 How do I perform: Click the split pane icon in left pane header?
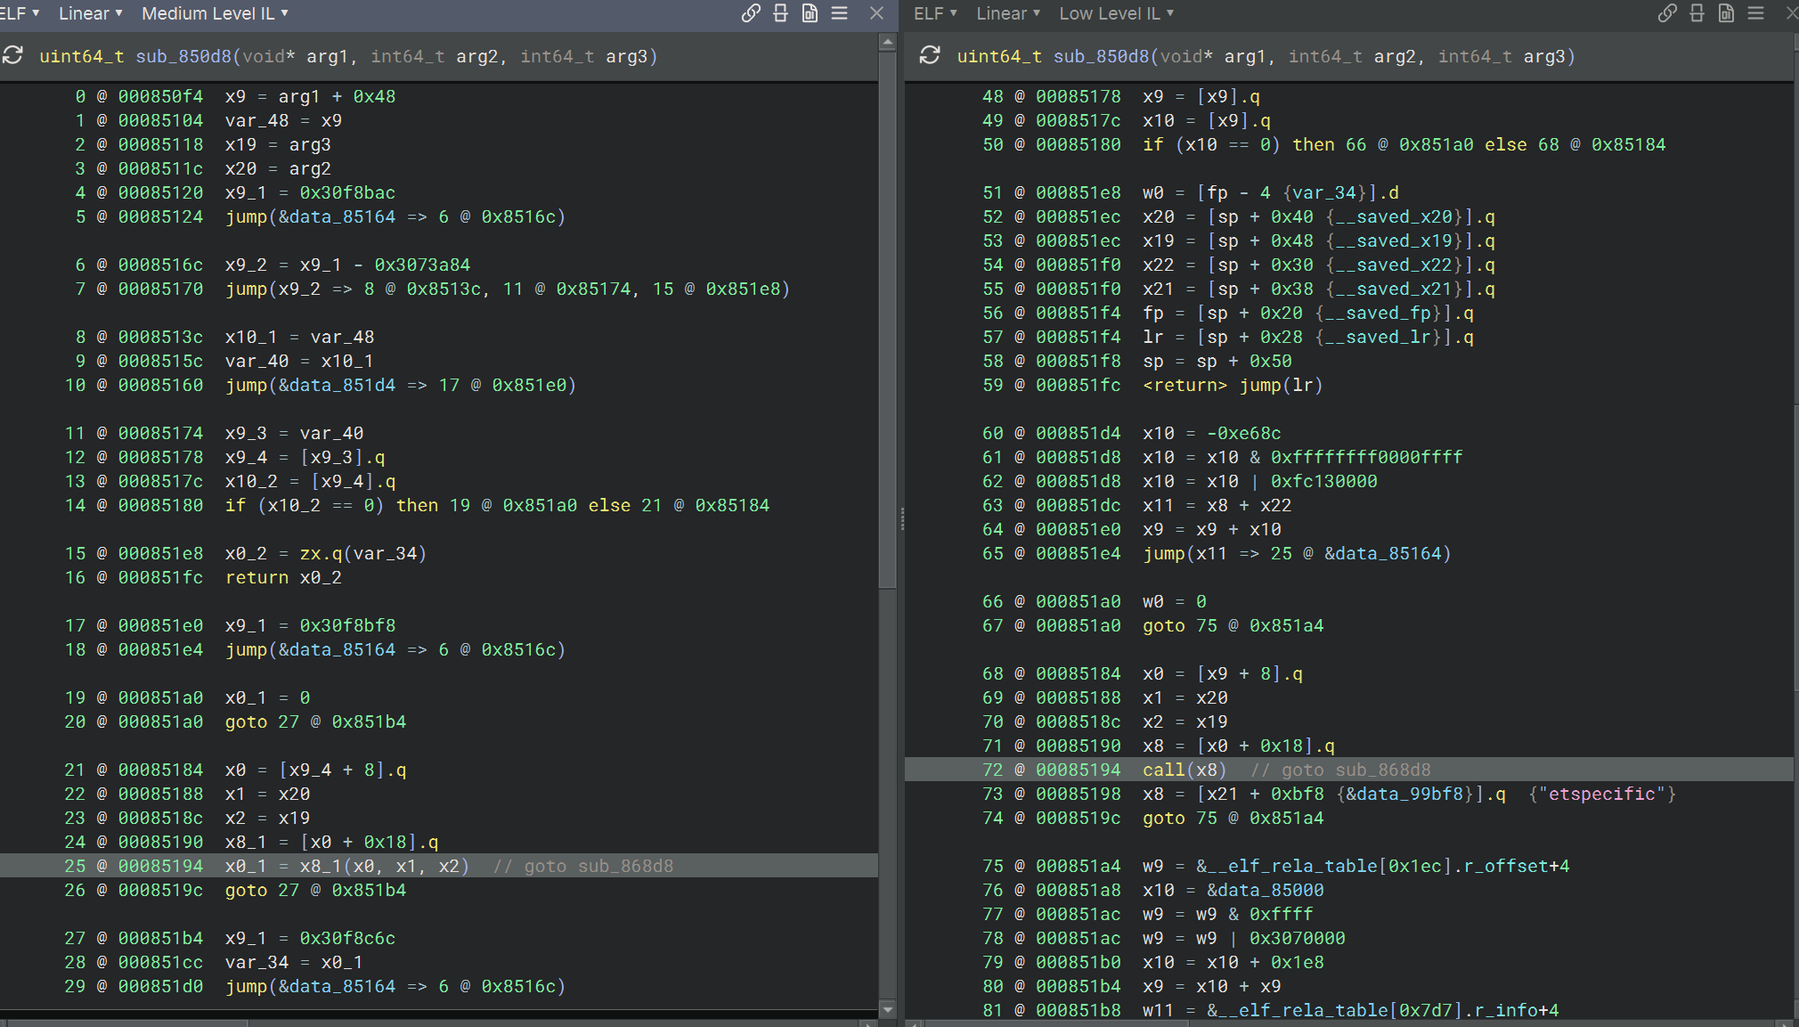pos(780,12)
